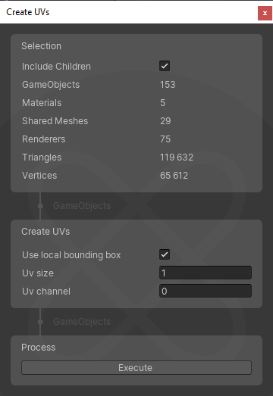This screenshot has width=273, height=396.
Task: Close the Create UVs window
Action: point(265,13)
